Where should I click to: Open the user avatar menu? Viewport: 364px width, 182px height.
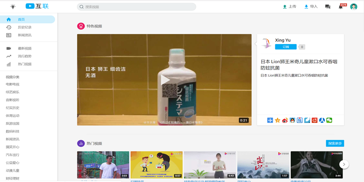354,7
